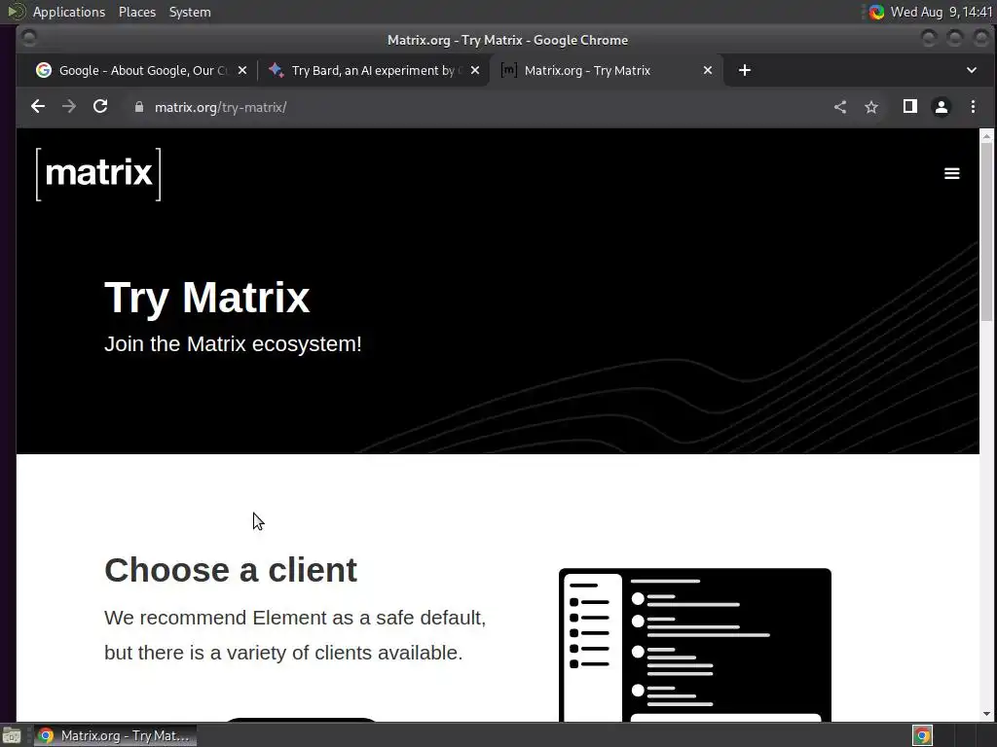Switch to the Google - About Google tab

coord(141,70)
